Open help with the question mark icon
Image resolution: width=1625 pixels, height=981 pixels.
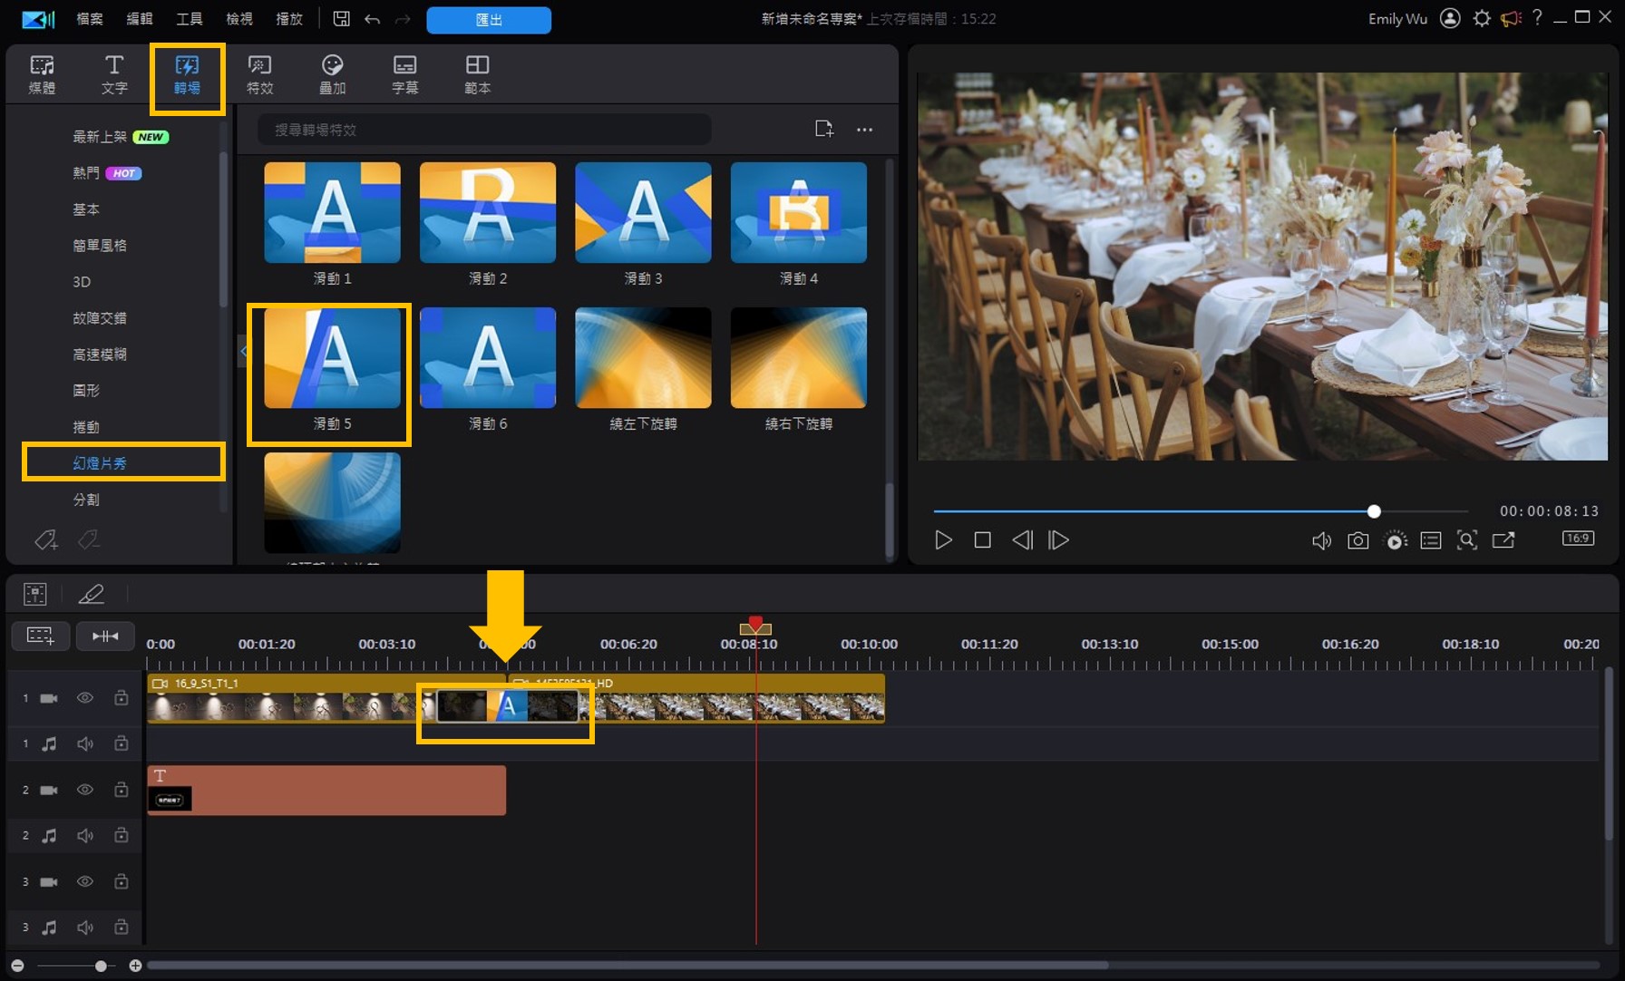point(1537,18)
